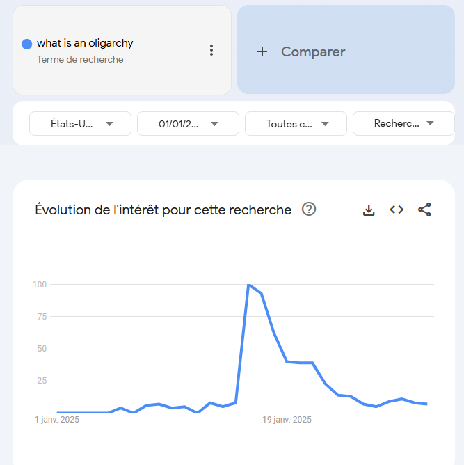Viewport: 464px width, 465px height.
Task: Open the embed code icon
Action: 397,210
